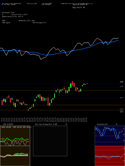The image size is (125, 166).
Task: Select the 'Stochastics: 71.93' readout
Action: (x=8, y=13)
